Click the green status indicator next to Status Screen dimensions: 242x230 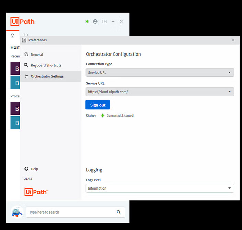[103, 116]
